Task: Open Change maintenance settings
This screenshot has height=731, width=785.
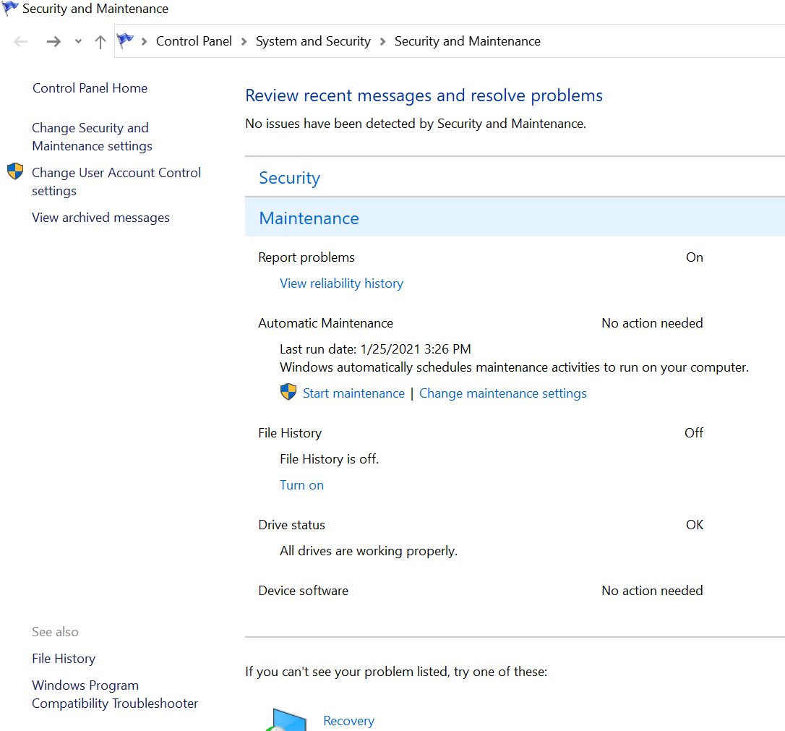Action: (x=503, y=393)
